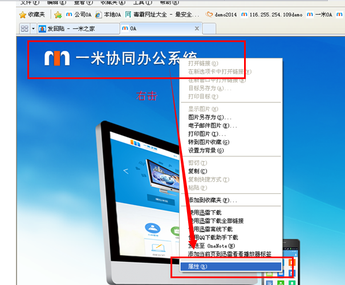Choose 打开链接(O) in the context menu

point(231,64)
